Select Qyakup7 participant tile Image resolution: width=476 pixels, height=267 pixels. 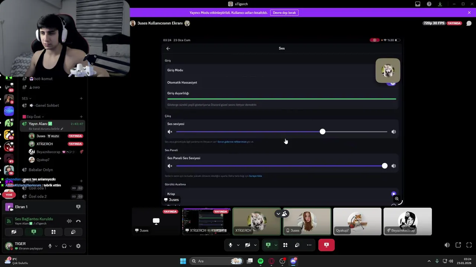357,221
